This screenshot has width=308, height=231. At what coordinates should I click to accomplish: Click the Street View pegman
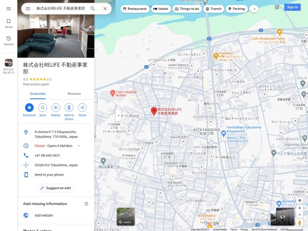tap(300, 223)
